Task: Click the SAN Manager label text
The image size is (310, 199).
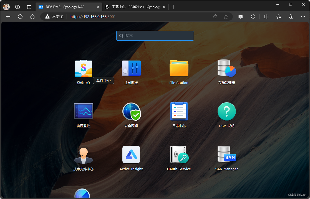Action: coord(226,169)
